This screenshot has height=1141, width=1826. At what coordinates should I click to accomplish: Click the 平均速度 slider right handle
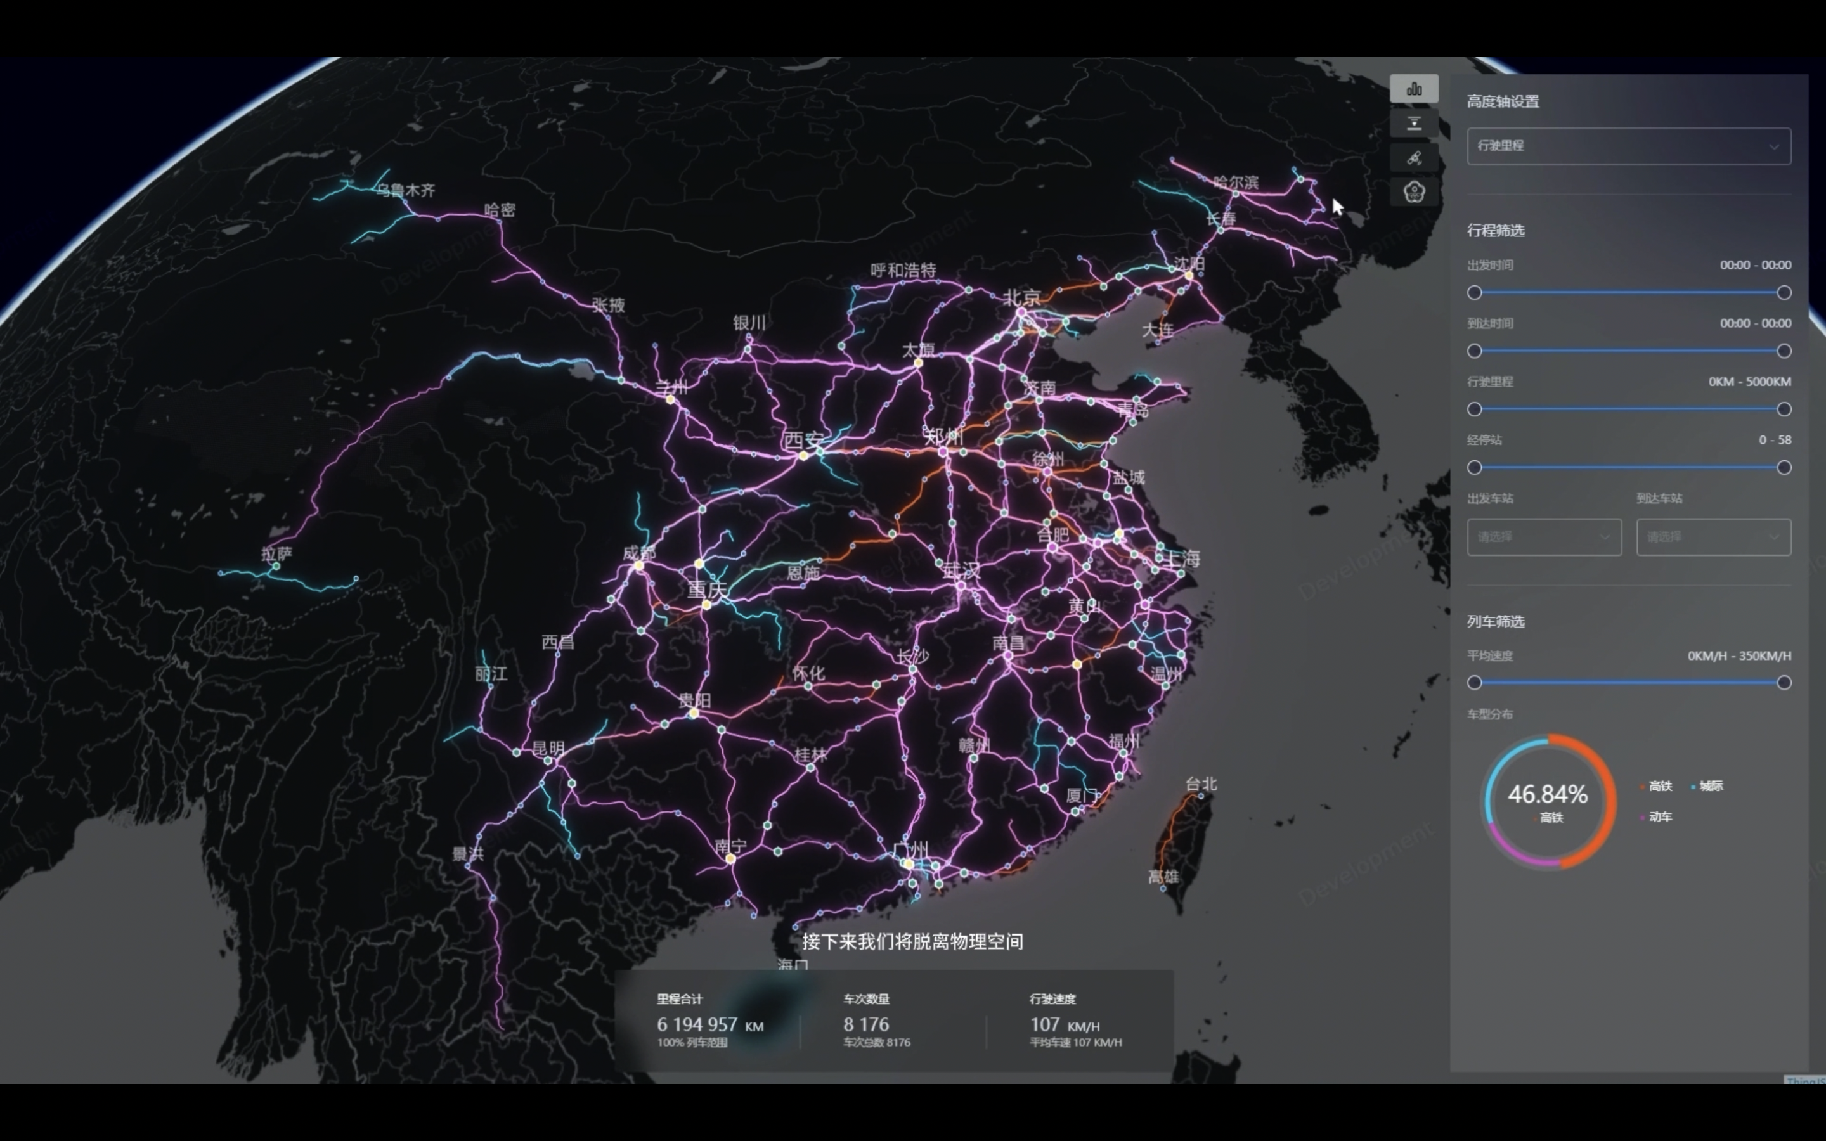[1784, 683]
